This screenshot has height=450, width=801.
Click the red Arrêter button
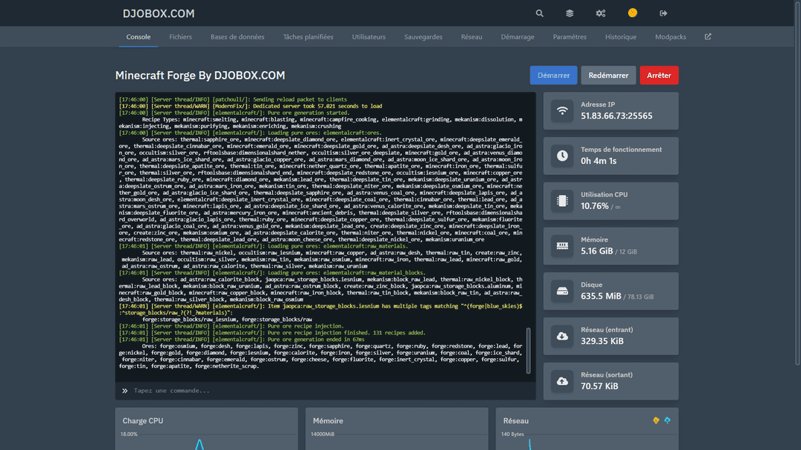tap(659, 75)
